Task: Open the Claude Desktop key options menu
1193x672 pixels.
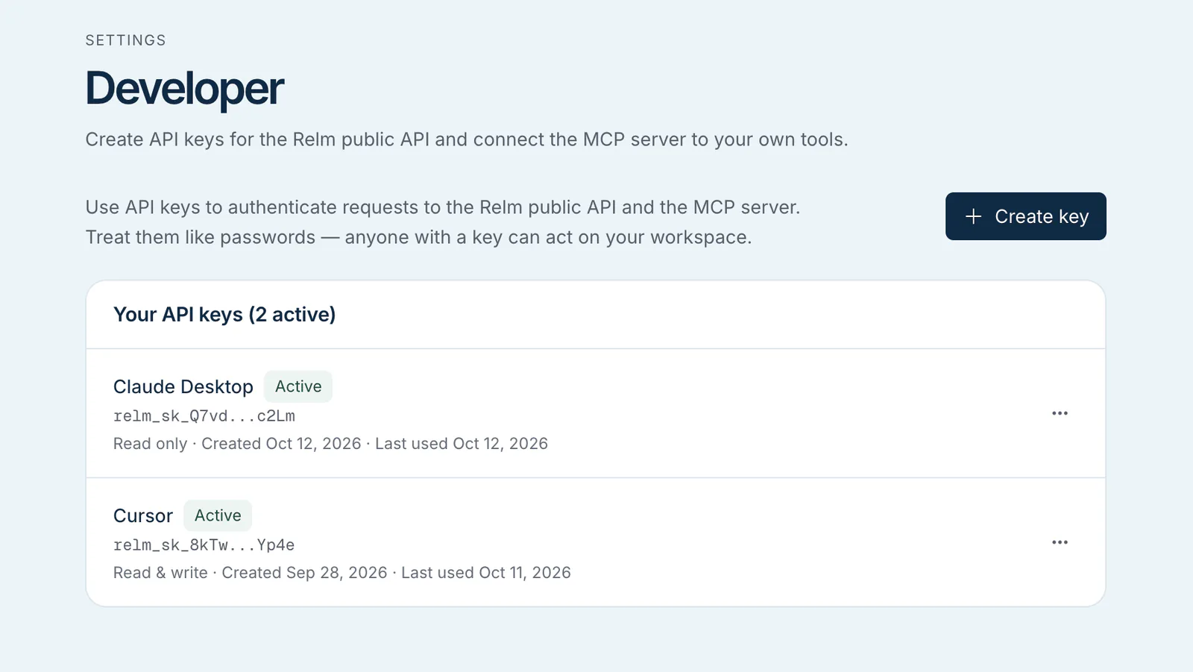Action: (x=1060, y=413)
